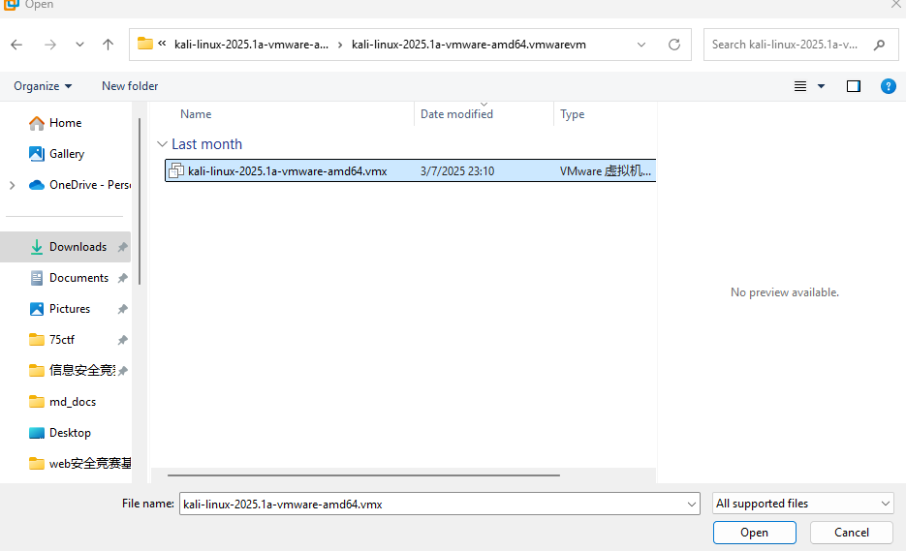Open Desktop in navigation pane
The image size is (906, 551).
click(x=70, y=433)
